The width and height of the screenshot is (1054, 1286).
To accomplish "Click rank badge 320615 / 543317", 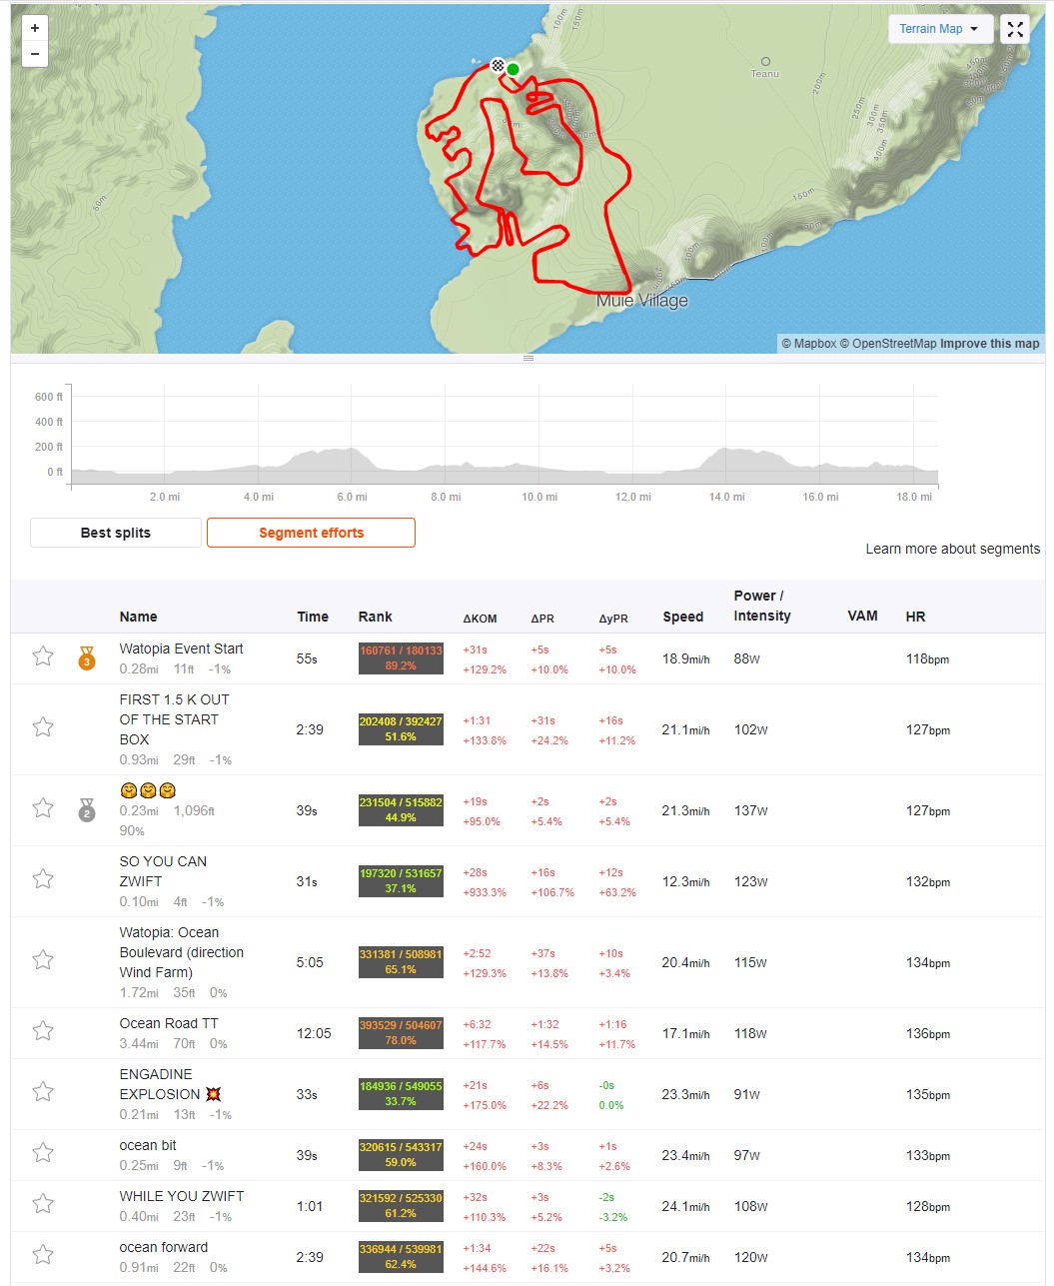I will pyautogui.click(x=401, y=1155).
